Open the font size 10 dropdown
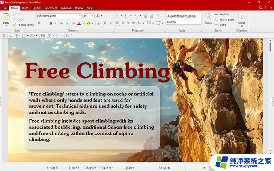This screenshot has height=171, width=274. click(x=92, y=16)
